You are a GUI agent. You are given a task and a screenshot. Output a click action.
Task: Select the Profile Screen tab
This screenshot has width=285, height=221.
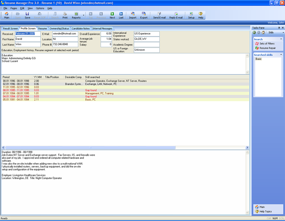click(x=28, y=28)
